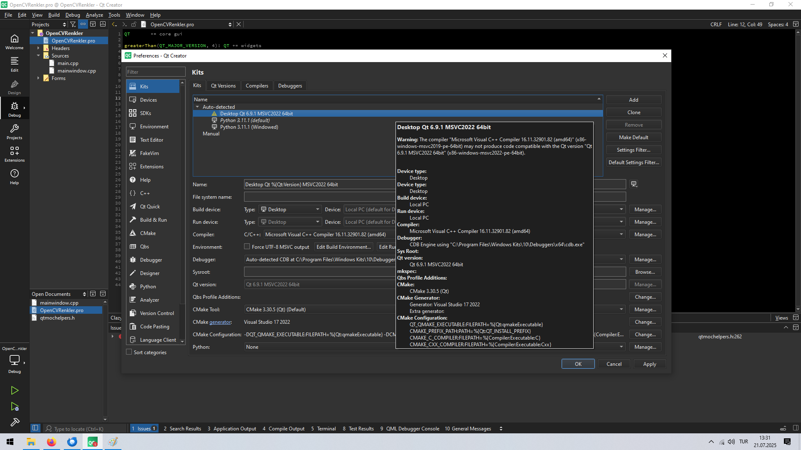Open the Build menu
This screenshot has height=450, width=801.
pyautogui.click(x=54, y=15)
